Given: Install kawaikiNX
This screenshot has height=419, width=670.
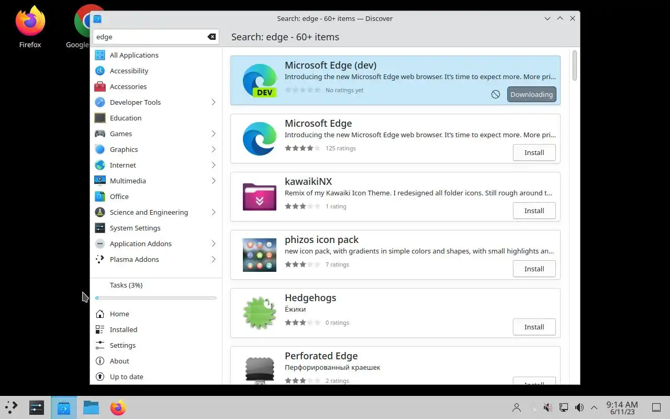Looking at the screenshot, I should [x=534, y=211].
